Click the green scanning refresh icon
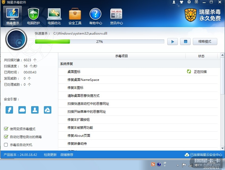The height and width of the screenshot is (170, 225). click(x=189, y=72)
